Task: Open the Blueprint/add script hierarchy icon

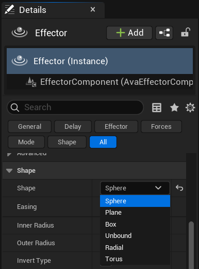Action: click(164, 33)
